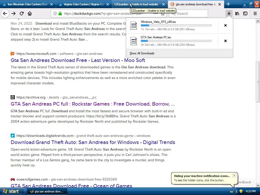
Task: Click Windows_Vista_SP2_x86.iso file icon
Action: [x=134, y=26]
